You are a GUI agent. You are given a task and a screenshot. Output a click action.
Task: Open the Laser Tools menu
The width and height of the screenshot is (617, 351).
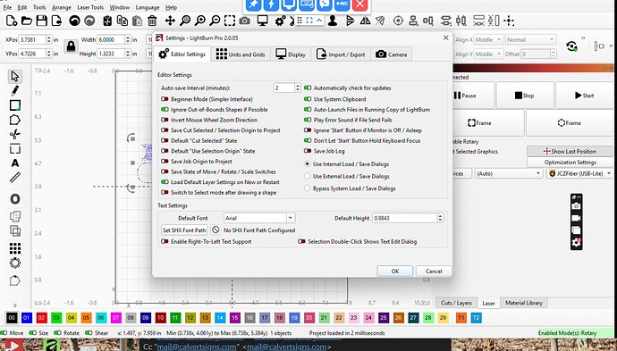tap(90, 7)
